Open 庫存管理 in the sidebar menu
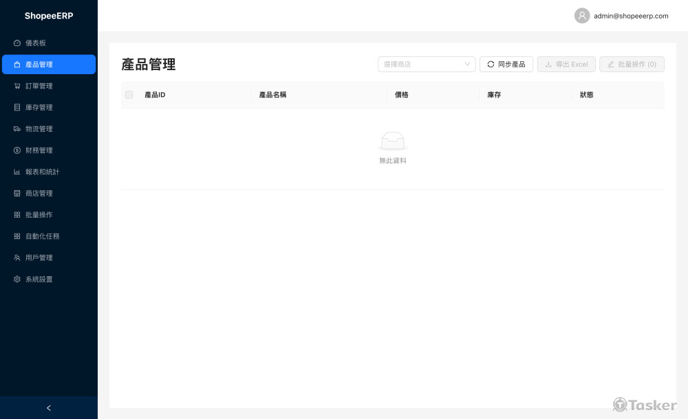This screenshot has height=419, width=688. 39,107
